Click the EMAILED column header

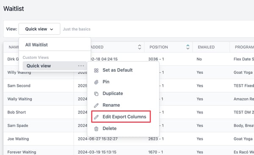pyautogui.click(x=206, y=47)
